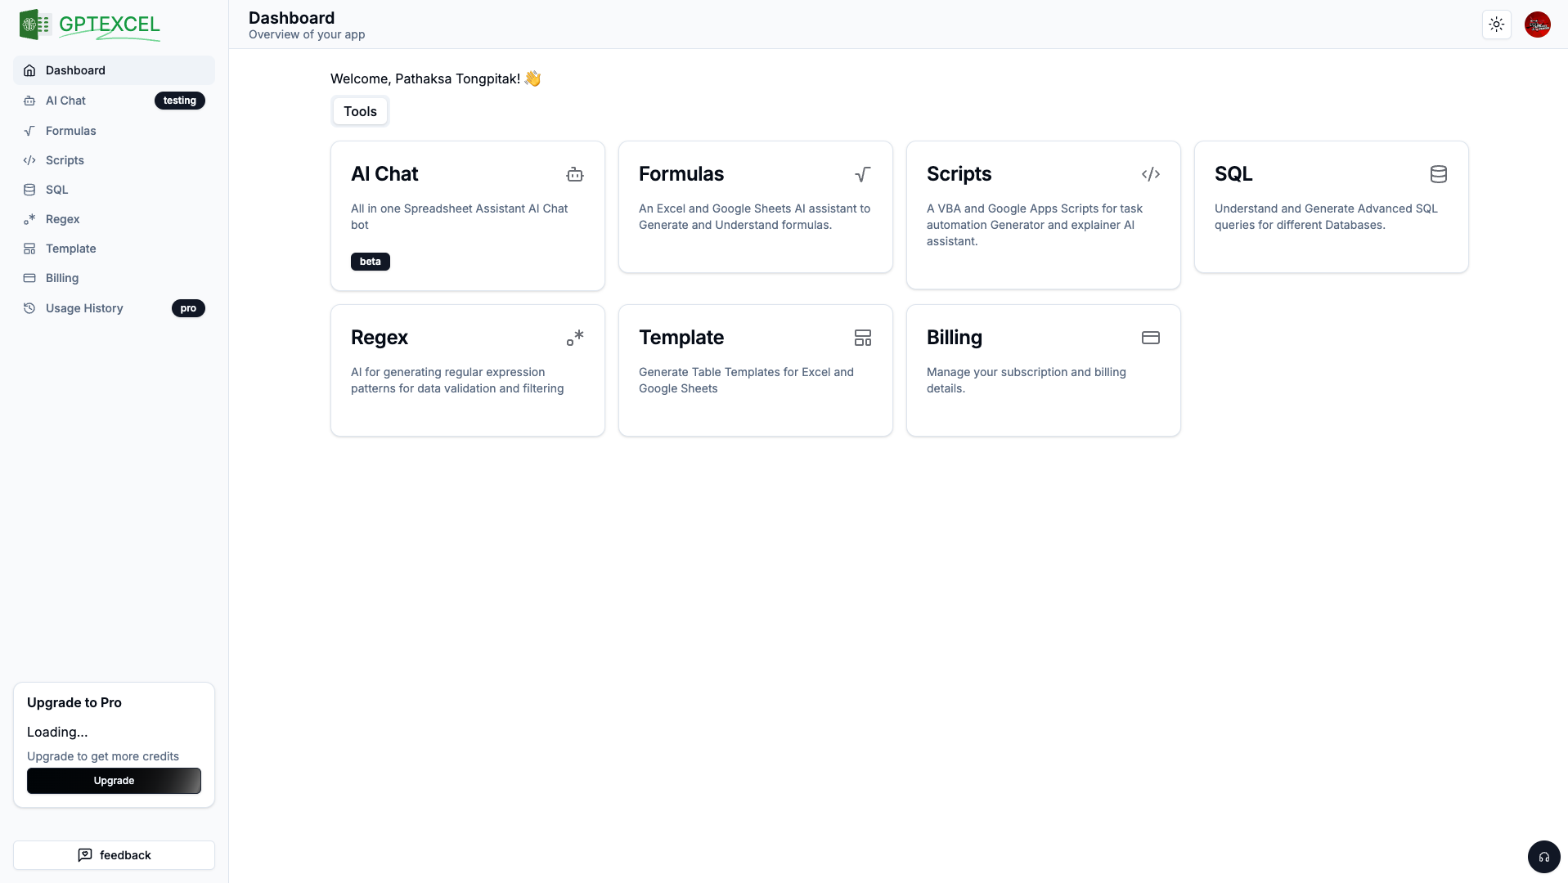Click the layout icon on Template card
The image size is (1568, 883).
[862, 338]
